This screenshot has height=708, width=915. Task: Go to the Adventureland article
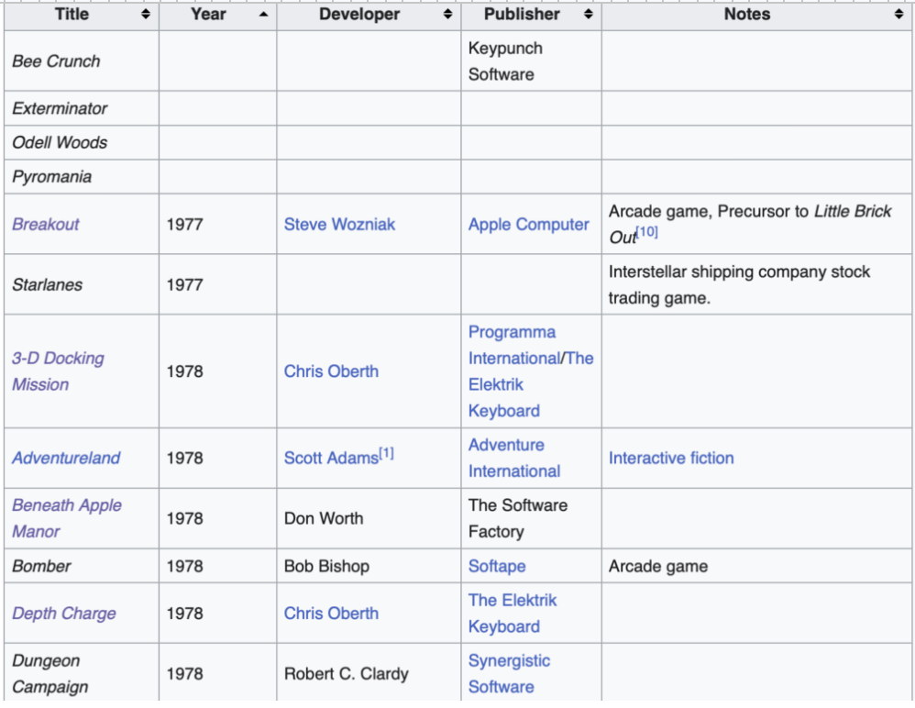tap(66, 459)
